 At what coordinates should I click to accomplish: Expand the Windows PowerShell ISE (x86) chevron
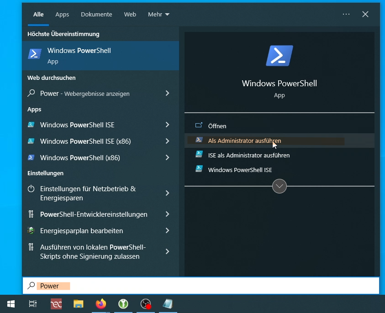click(x=168, y=141)
